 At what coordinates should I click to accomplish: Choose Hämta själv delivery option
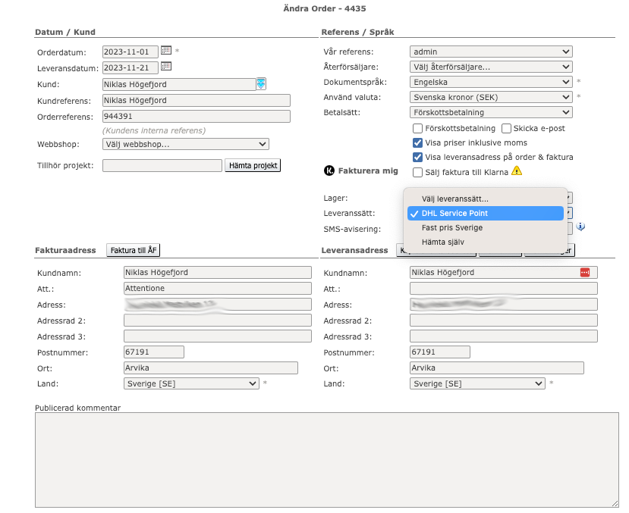[x=442, y=242]
